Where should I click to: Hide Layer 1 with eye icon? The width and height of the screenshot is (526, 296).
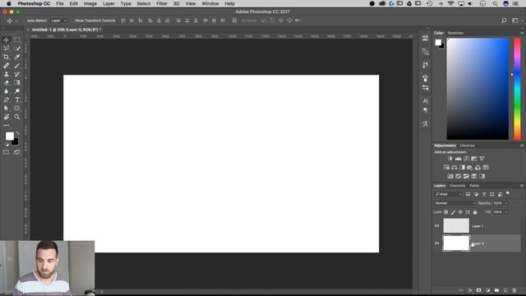coord(436,226)
